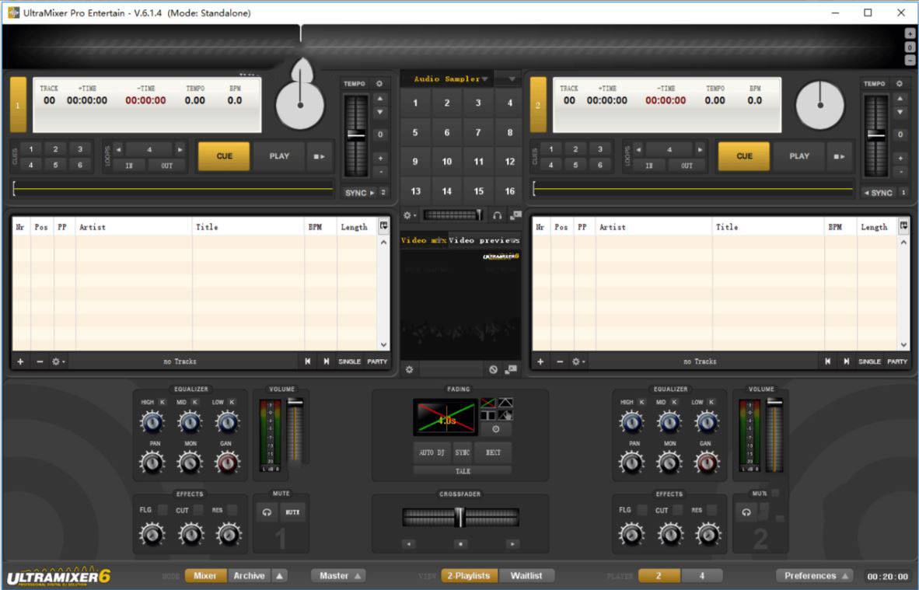This screenshot has height=590, width=919.
Task: Enable the deck 2 FLG effect checkbox
Action: pos(642,510)
